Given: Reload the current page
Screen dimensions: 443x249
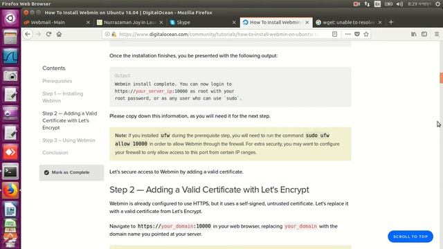Looking at the screenshot, I should (x=48, y=34).
